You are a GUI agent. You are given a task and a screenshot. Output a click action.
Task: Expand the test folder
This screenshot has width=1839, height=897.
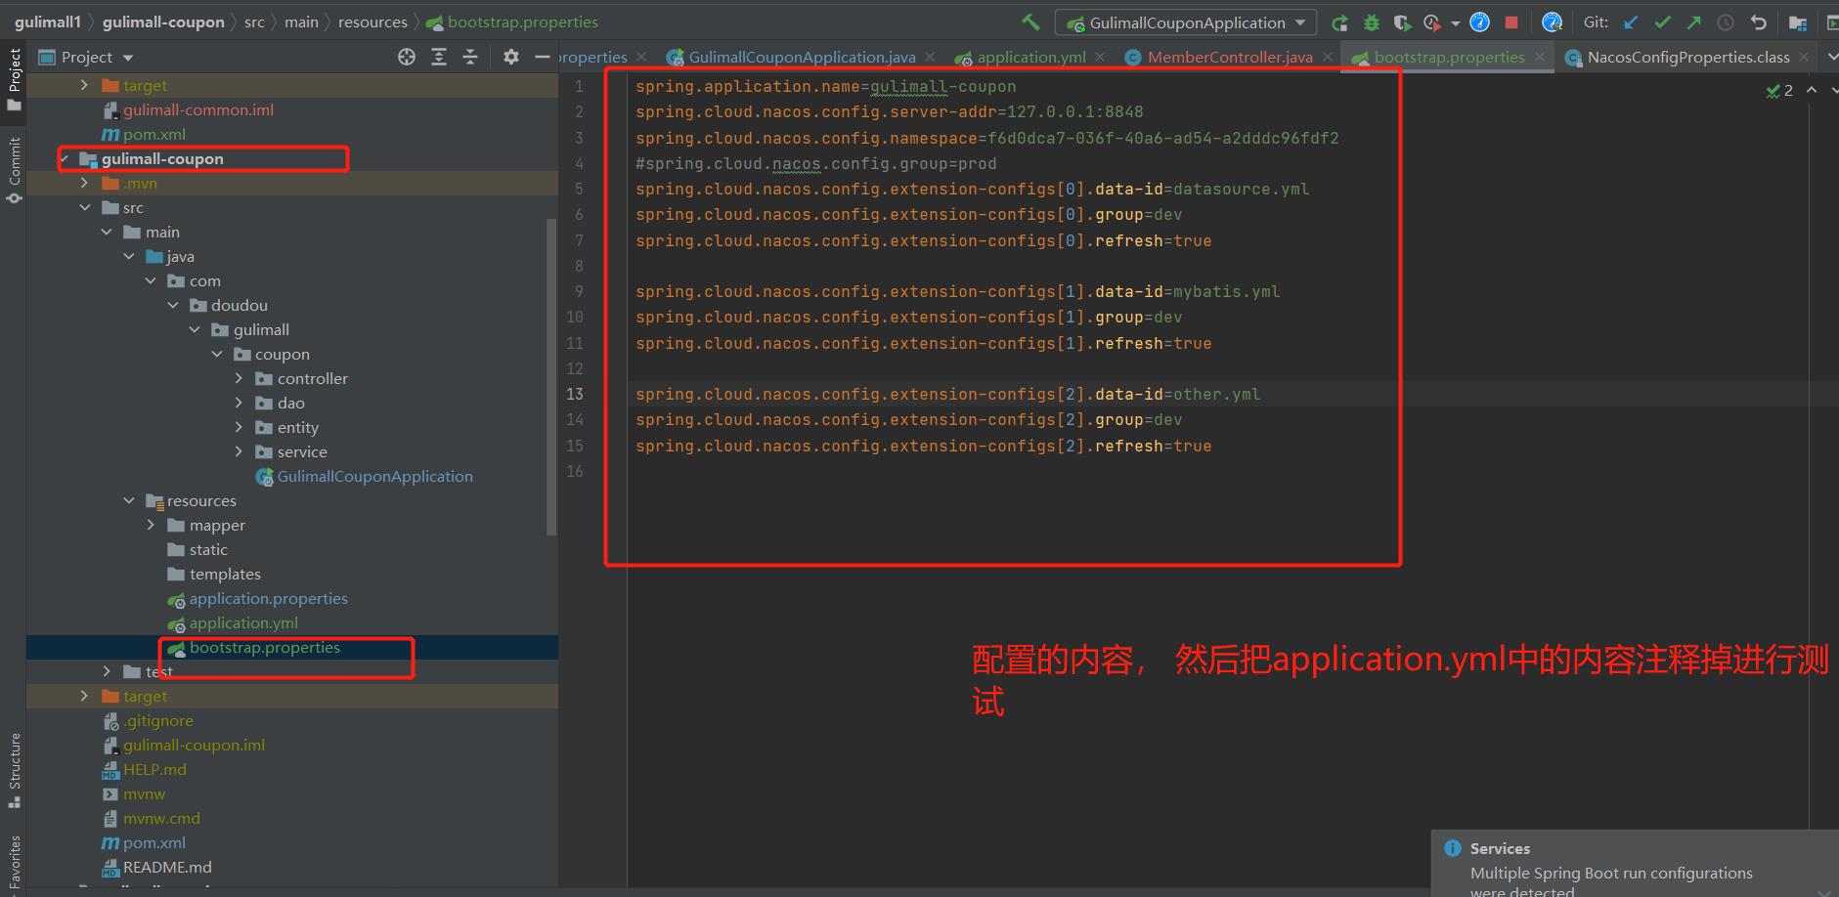point(107,671)
